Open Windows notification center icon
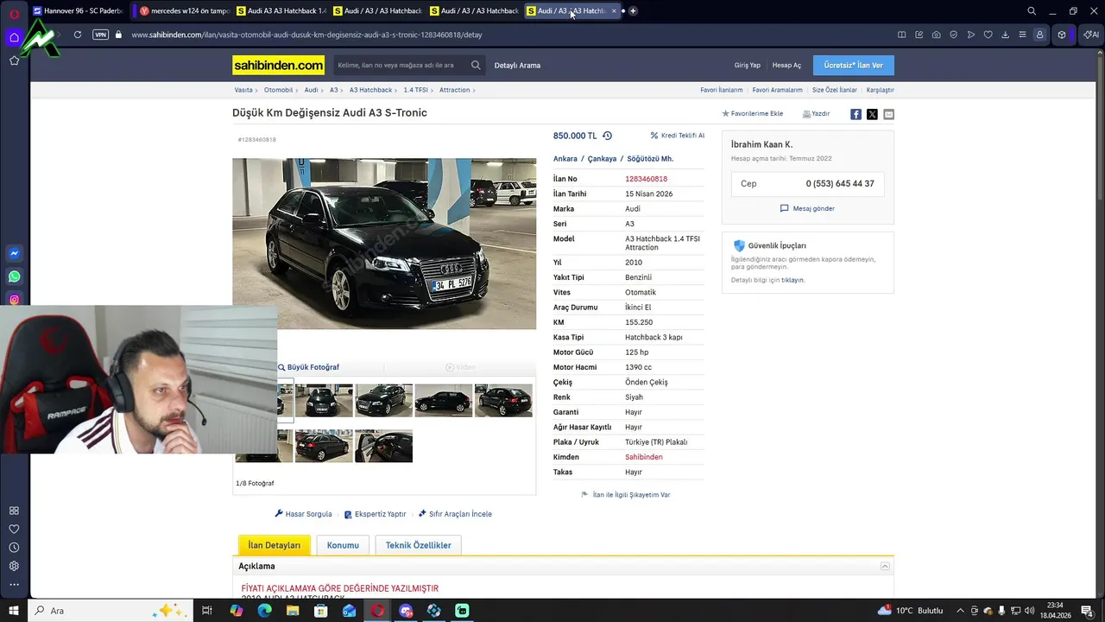This screenshot has height=622, width=1105. pos(1087,611)
